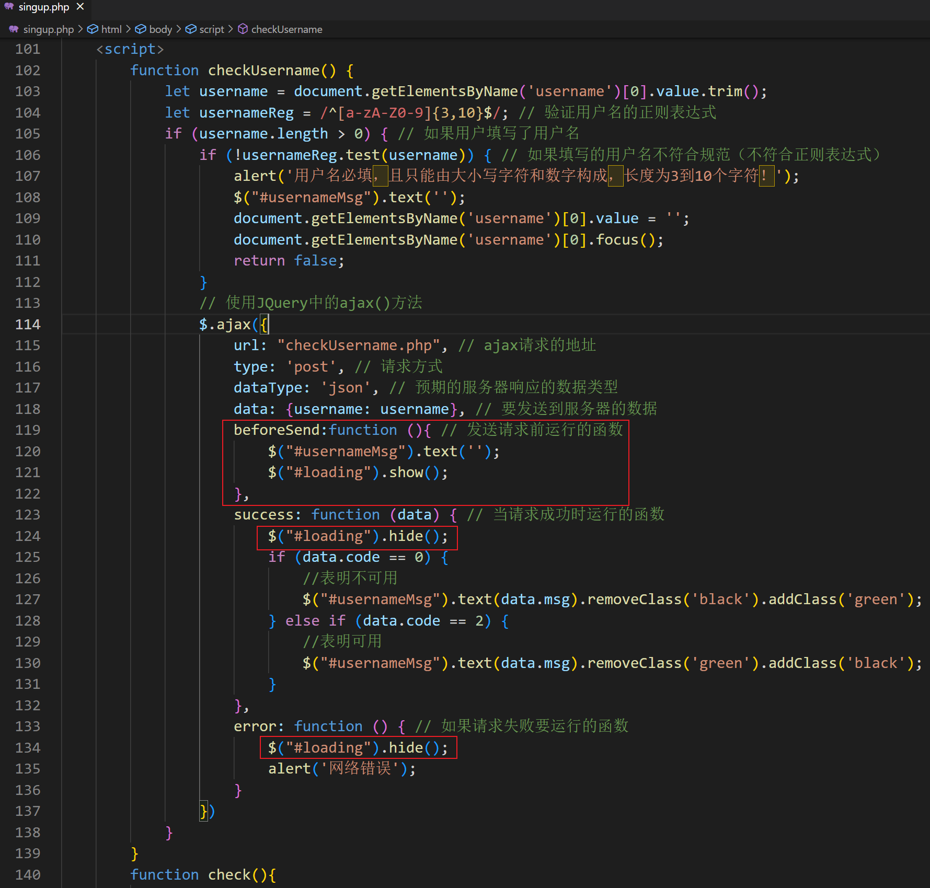Close the singup.php tab
Image resolution: width=930 pixels, height=888 pixels.
click(80, 7)
